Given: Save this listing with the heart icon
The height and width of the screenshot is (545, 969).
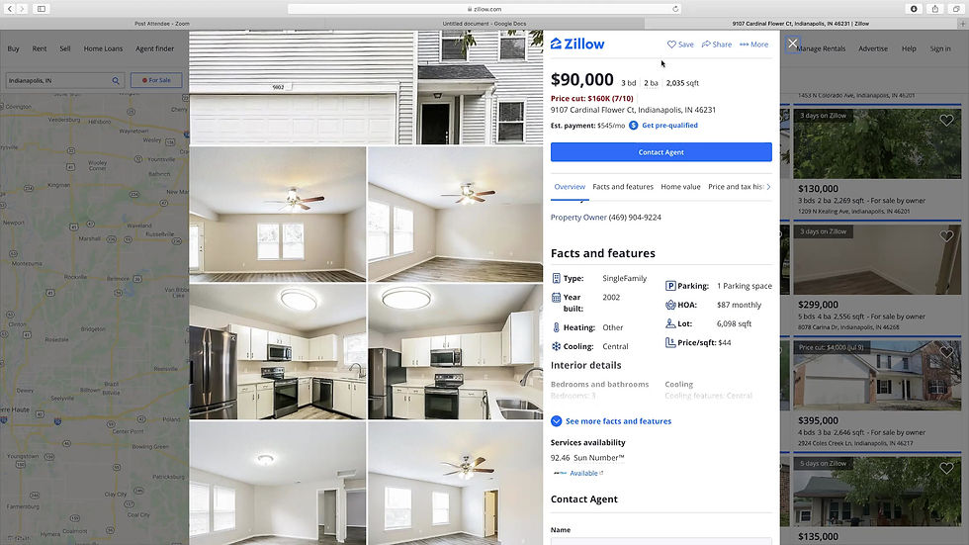Looking at the screenshot, I should [x=671, y=45].
